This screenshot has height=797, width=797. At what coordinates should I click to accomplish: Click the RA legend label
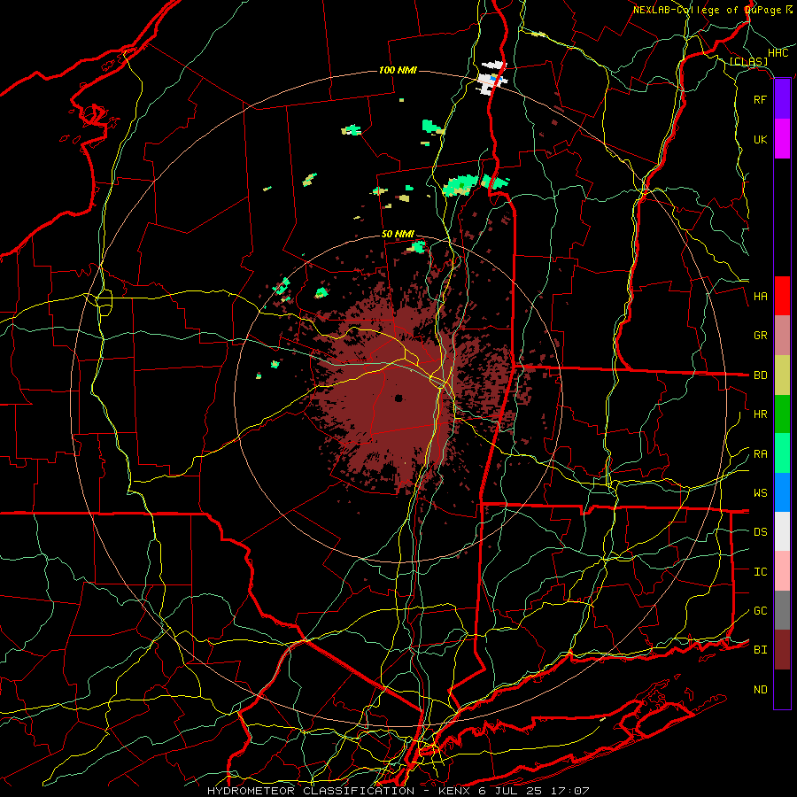761,454
